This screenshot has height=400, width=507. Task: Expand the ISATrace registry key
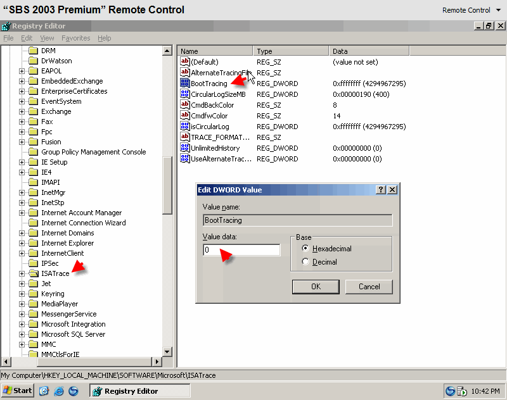22,273
